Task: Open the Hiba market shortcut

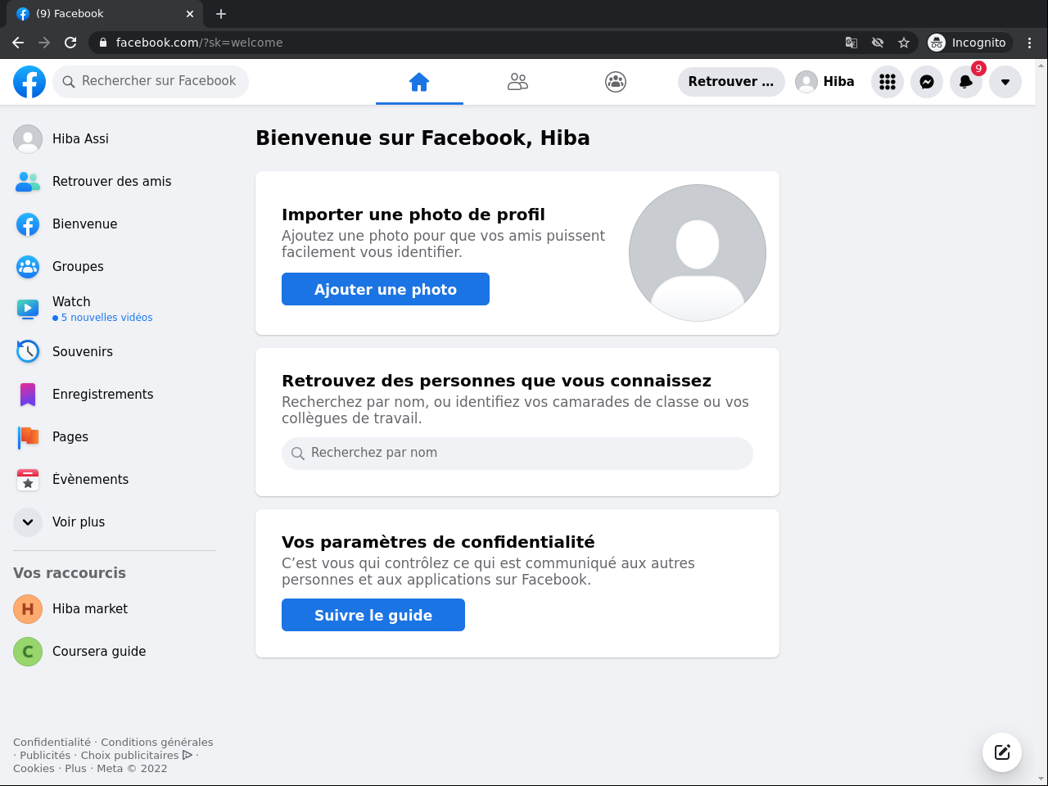Action: (x=115, y=609)
